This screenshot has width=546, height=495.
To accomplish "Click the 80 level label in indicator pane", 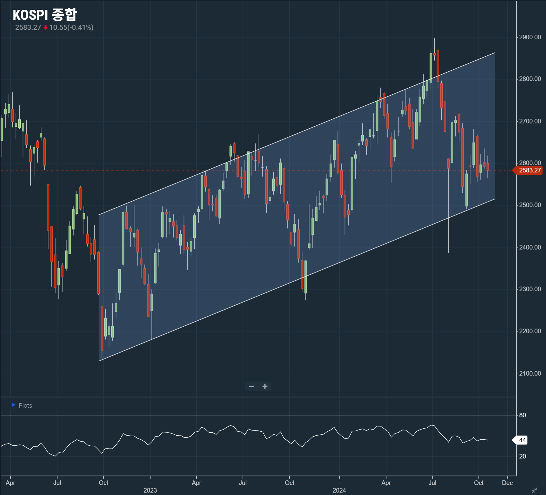I will (x=523, y=415).
